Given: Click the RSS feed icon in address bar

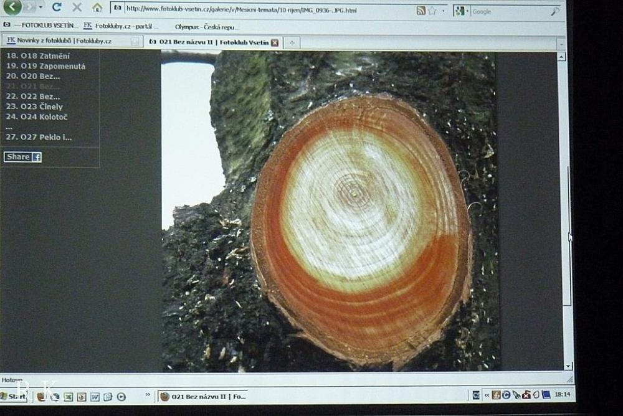Looking at the screenshot, I should 421,11.
